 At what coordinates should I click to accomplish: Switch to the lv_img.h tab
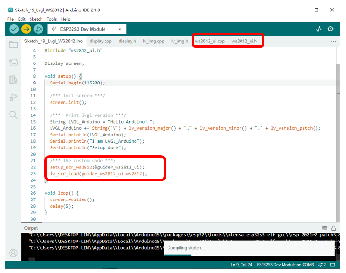tap(179, 41)
